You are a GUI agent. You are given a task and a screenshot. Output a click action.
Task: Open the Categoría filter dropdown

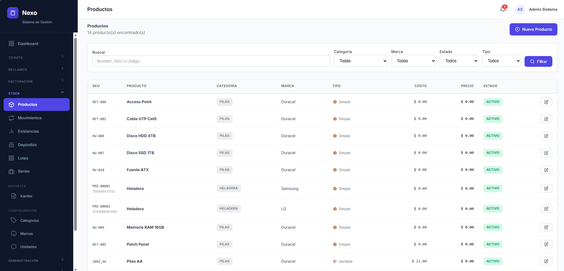360,61
